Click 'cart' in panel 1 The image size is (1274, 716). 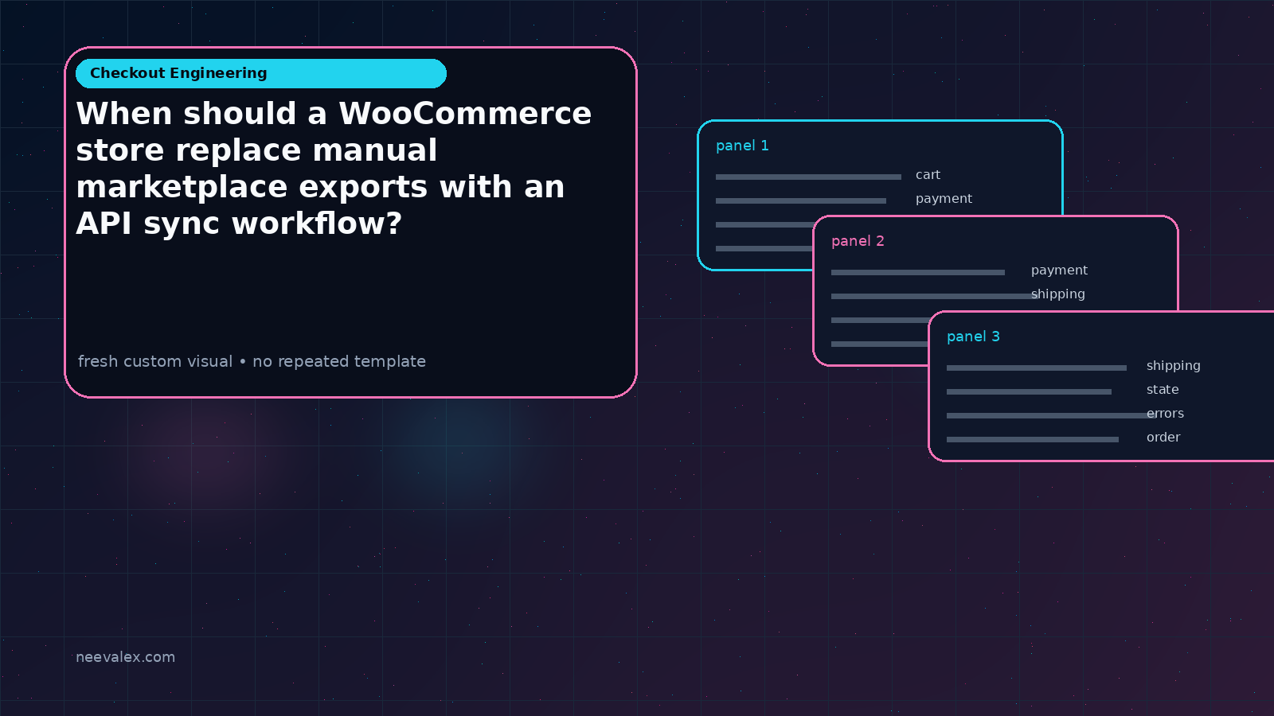(x=928, y=175)
